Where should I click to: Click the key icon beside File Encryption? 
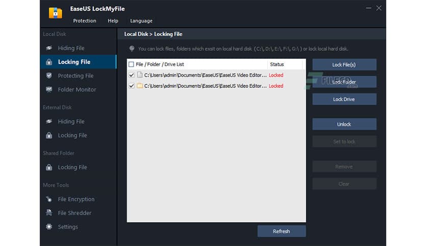(49, 199)
